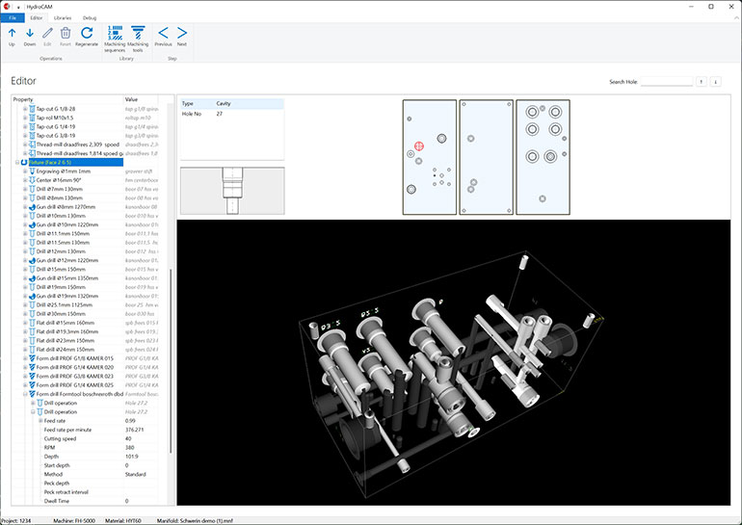Select Tap-cut G 1/4-19 row

(85, 127)
